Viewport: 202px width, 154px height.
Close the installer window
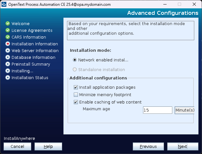pyautogui.click(x=194, y=4)
